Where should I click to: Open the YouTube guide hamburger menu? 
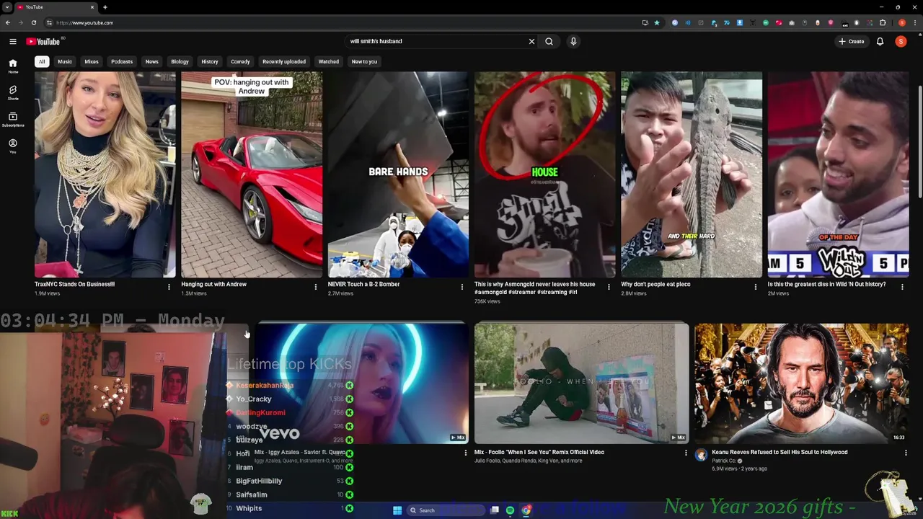13,41
